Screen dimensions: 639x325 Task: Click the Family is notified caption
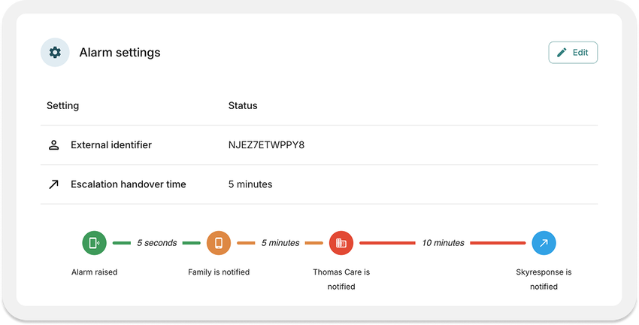219,272
